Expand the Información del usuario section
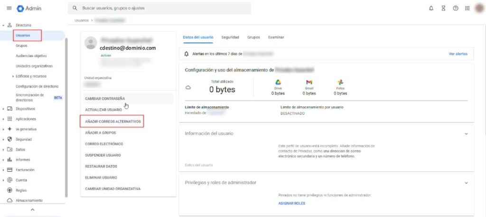Image resolution: width=486 pixels, height=217 pixels. tap(466, 134)
